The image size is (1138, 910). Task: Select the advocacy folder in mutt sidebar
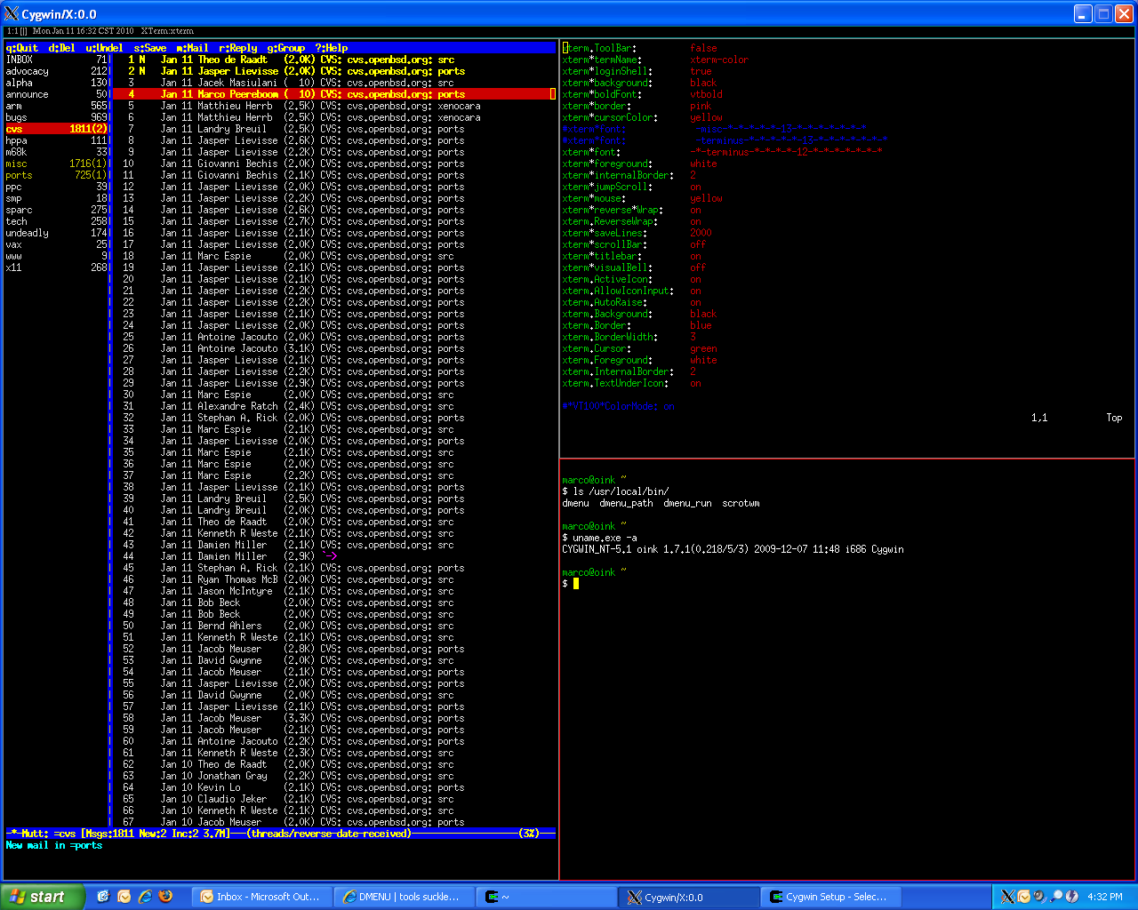(x=57, y=71)
